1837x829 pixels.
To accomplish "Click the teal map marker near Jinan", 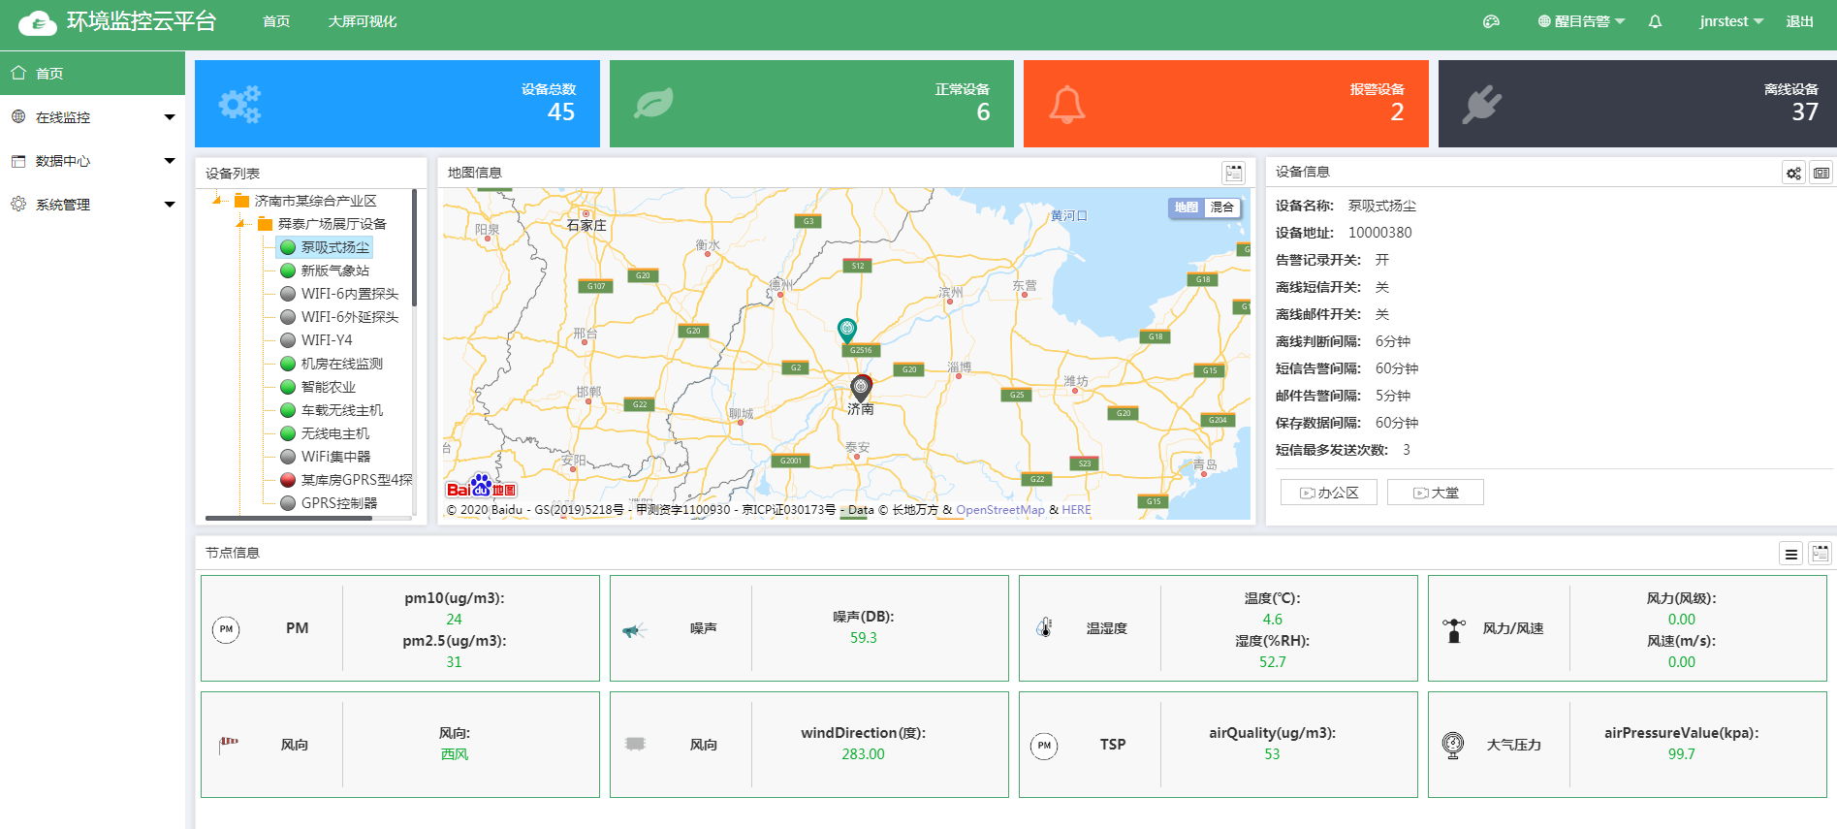I will [x=846, y=331].
